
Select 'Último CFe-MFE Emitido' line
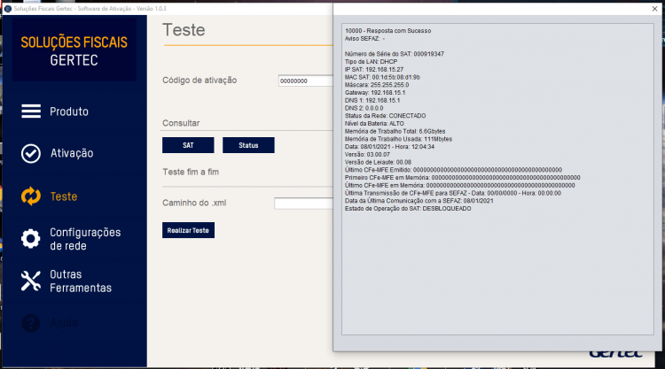coord(453,170)
